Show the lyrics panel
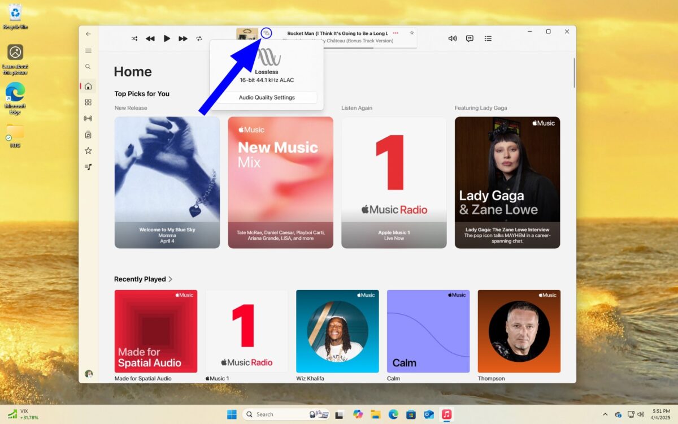Image resolution: width=678 pixels, height=424 pixels. click(x=470, y=38)
